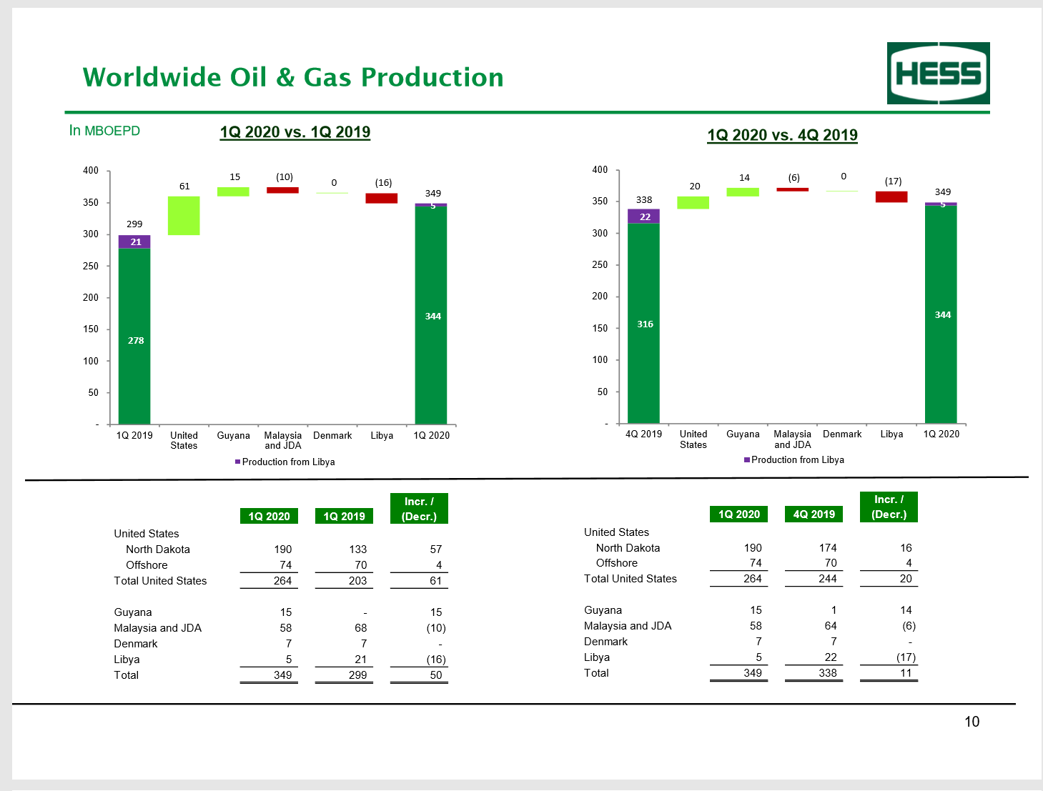Click the red Malaysia and JDA bar

click(x=283, y=189)
